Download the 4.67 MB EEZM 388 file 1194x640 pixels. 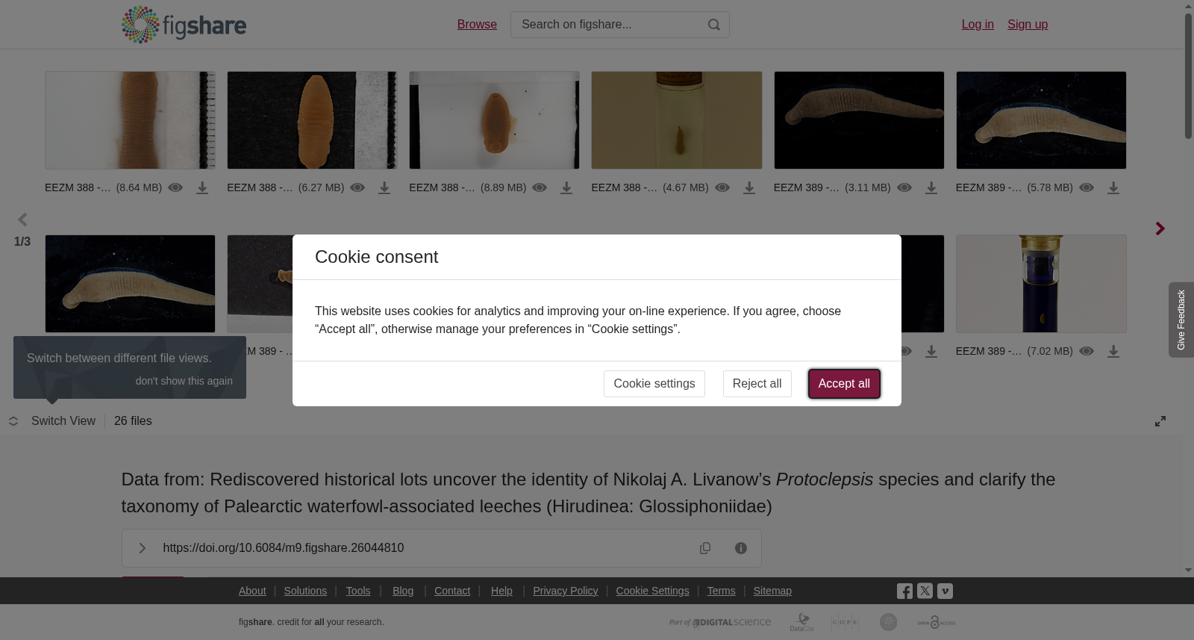749,188
